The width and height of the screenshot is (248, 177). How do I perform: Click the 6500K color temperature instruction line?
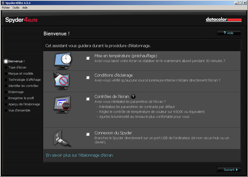(x=151, y=112)
